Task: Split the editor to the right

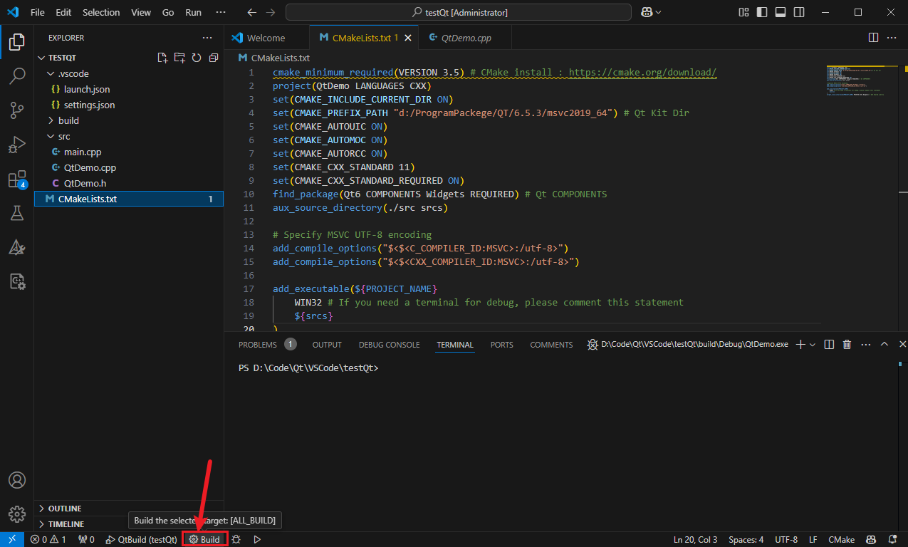Action: (874, 38)
